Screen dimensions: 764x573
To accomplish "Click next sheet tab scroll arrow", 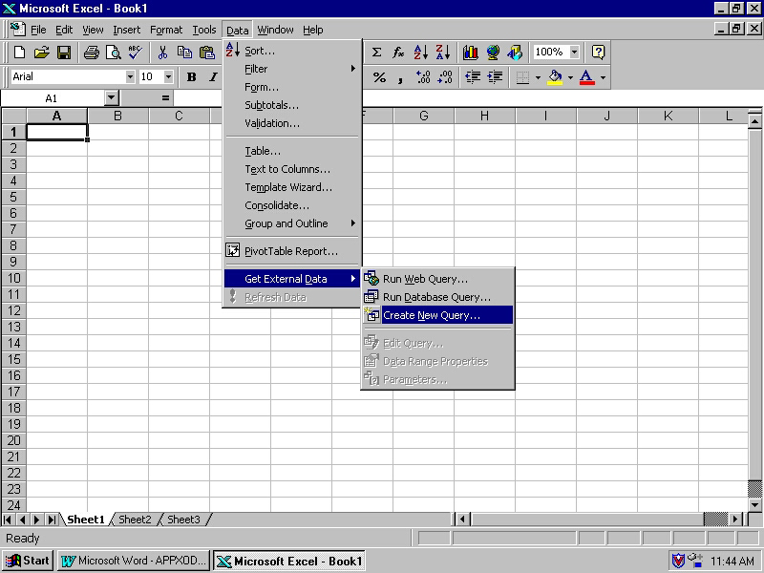I will (x=36, y=520).
